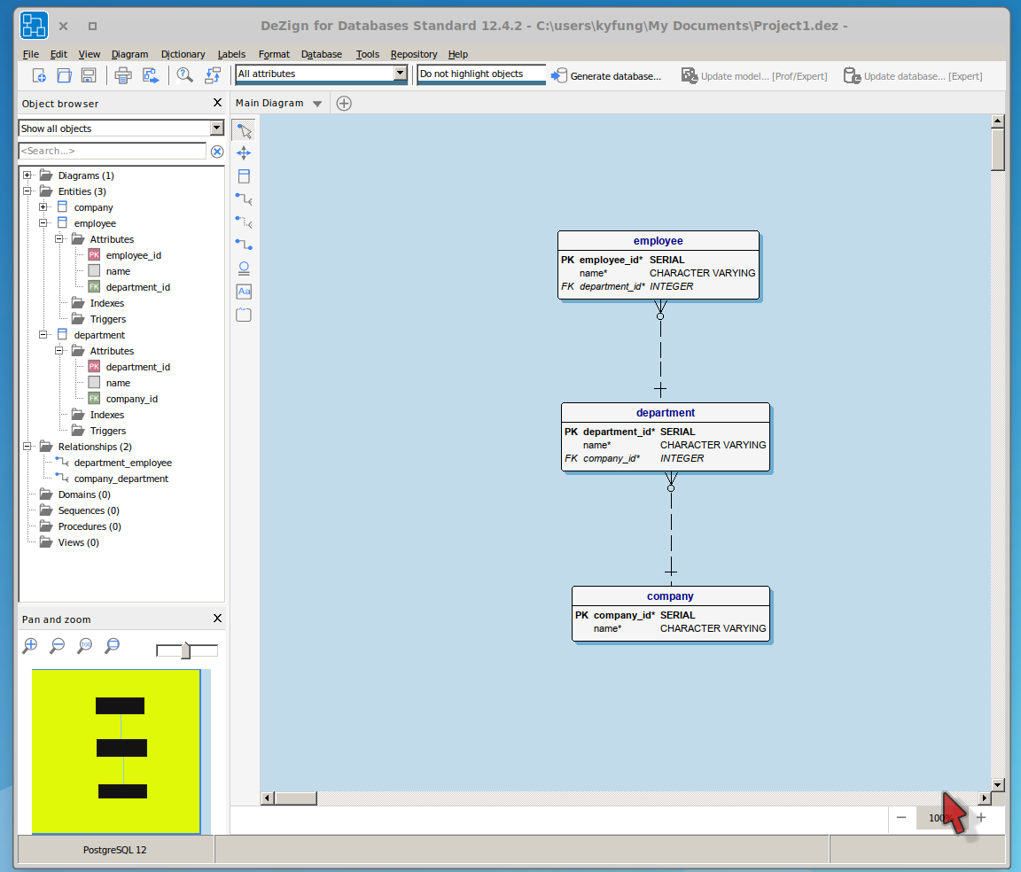The image size is (1021, 872).
Task: Click the Print diagram toolbar icon
Action: 123,75
